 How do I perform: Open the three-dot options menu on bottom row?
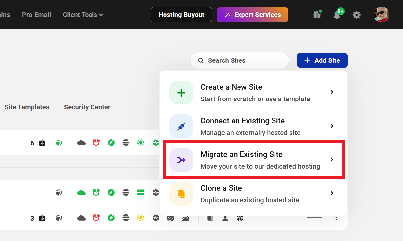(x=336, y=218)
